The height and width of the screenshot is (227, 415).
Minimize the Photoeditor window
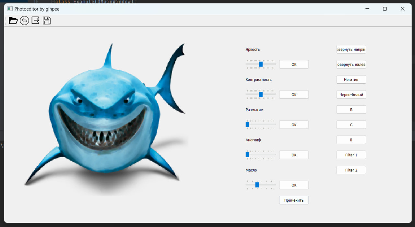[367, 9]
